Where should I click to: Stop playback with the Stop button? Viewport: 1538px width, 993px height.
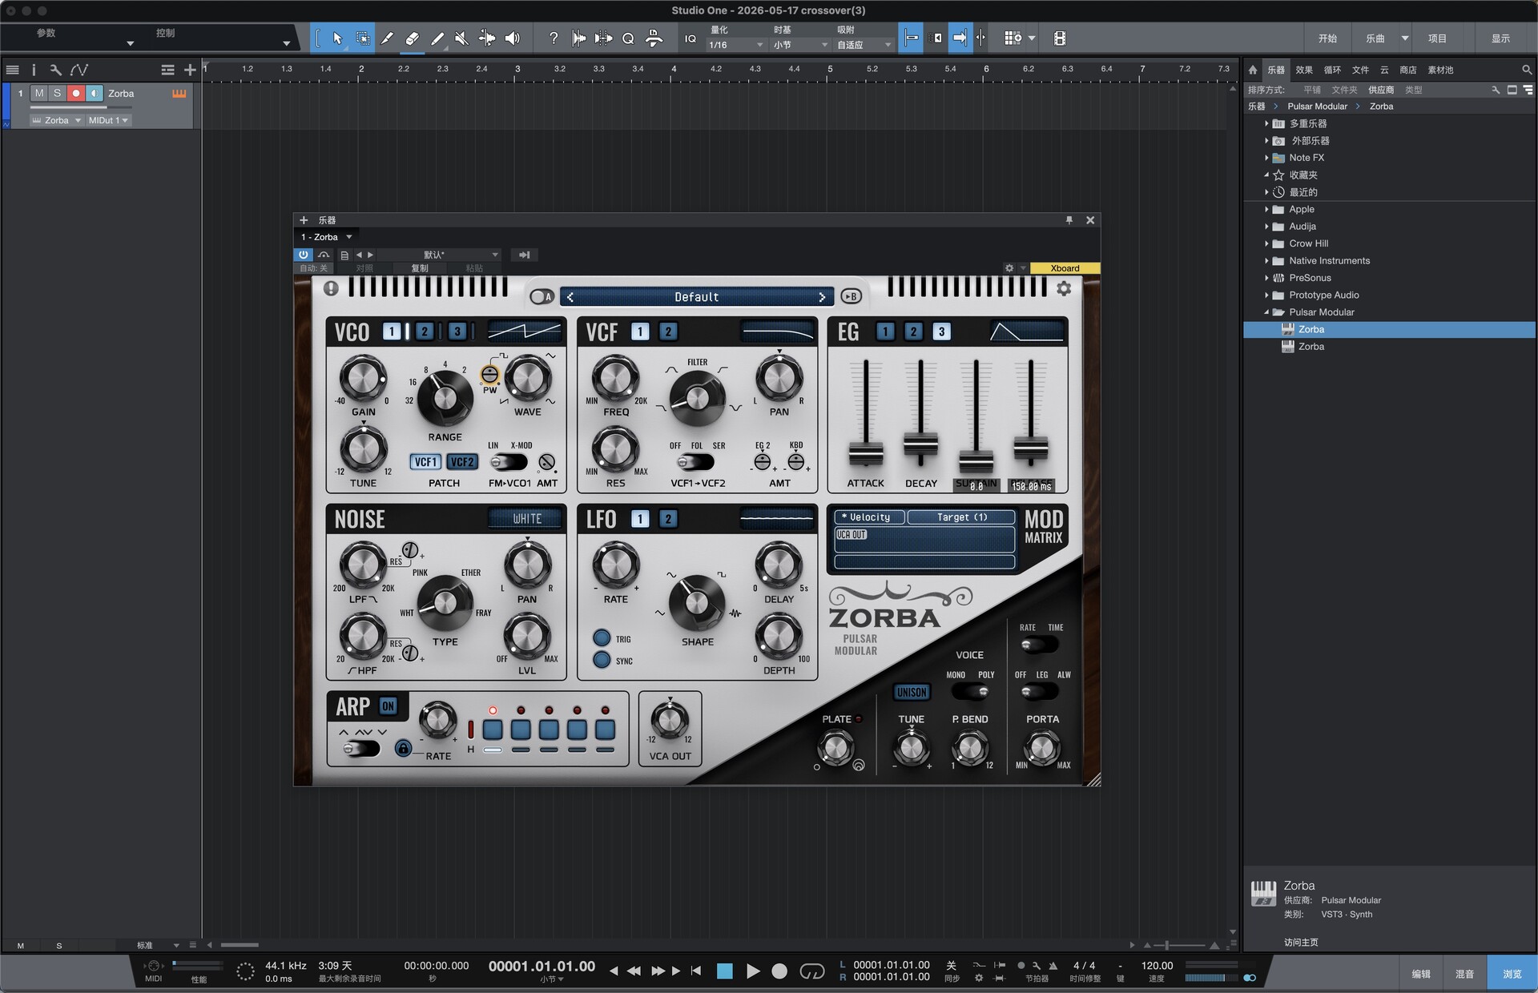click(x=725, y=971)
